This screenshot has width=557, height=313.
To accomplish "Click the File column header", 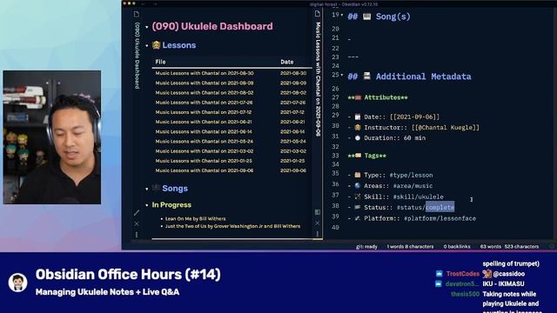I will point(160,62).
